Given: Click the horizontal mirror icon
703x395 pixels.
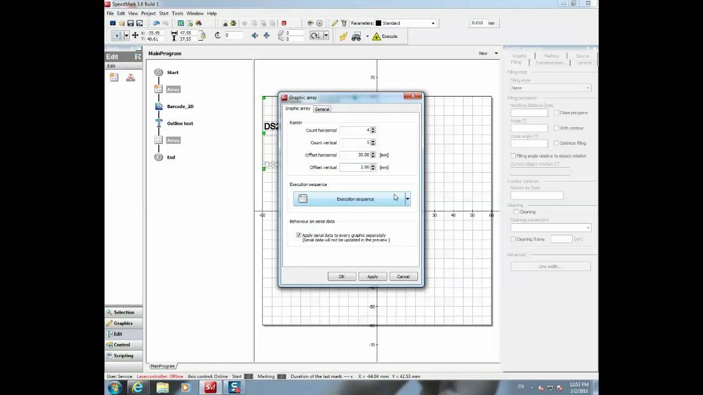Looking at the screenshot, I should click(x=255, y=36).
